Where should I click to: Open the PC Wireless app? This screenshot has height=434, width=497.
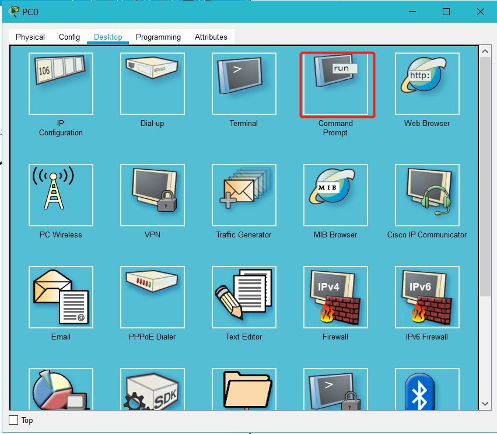tap(61, 195)
